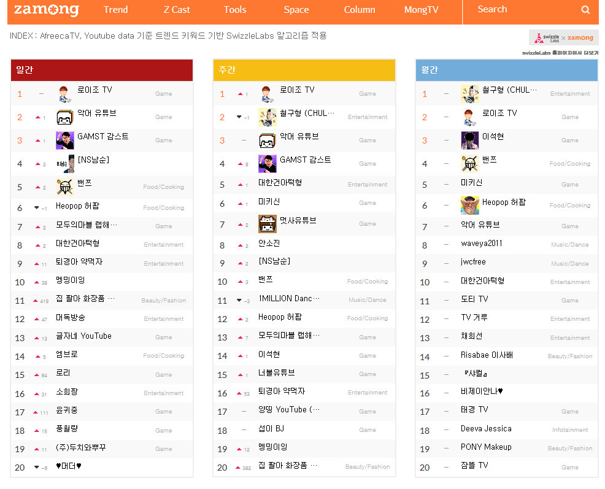Open 글자네 YouTube channel link
The image size is (605, 489).
pyautogui.click(x=83, y=336)
